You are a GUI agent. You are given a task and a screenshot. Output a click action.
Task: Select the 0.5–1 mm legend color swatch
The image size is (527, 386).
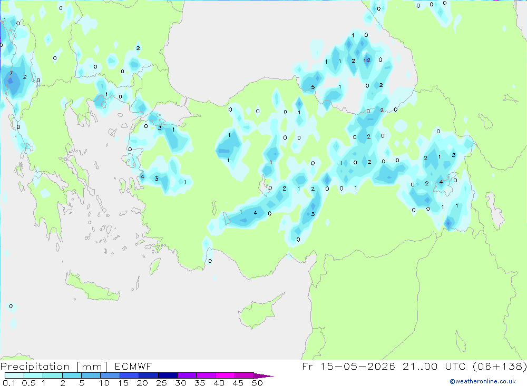tap(34, 375)
